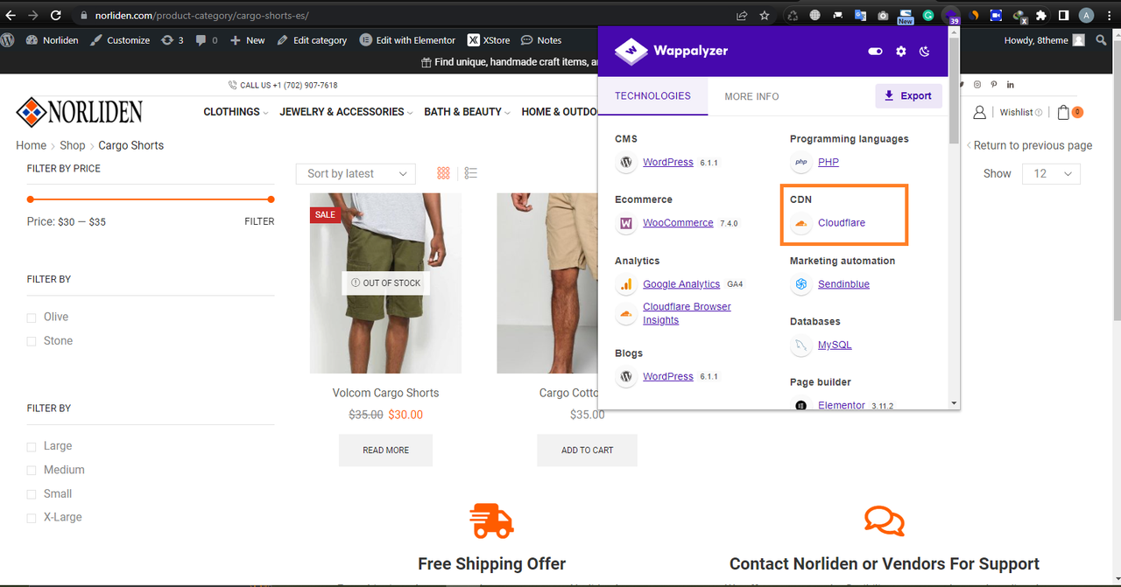Switch Wappalyzer to dark mode moon icon
Image resolution: width=1121 pixels, height=587 pixels.
tap(925, 52)
